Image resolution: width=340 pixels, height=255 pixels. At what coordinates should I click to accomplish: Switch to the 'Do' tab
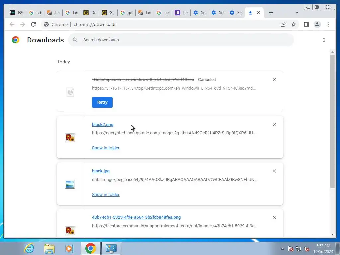pyautogui.click(x=90, y=13)
